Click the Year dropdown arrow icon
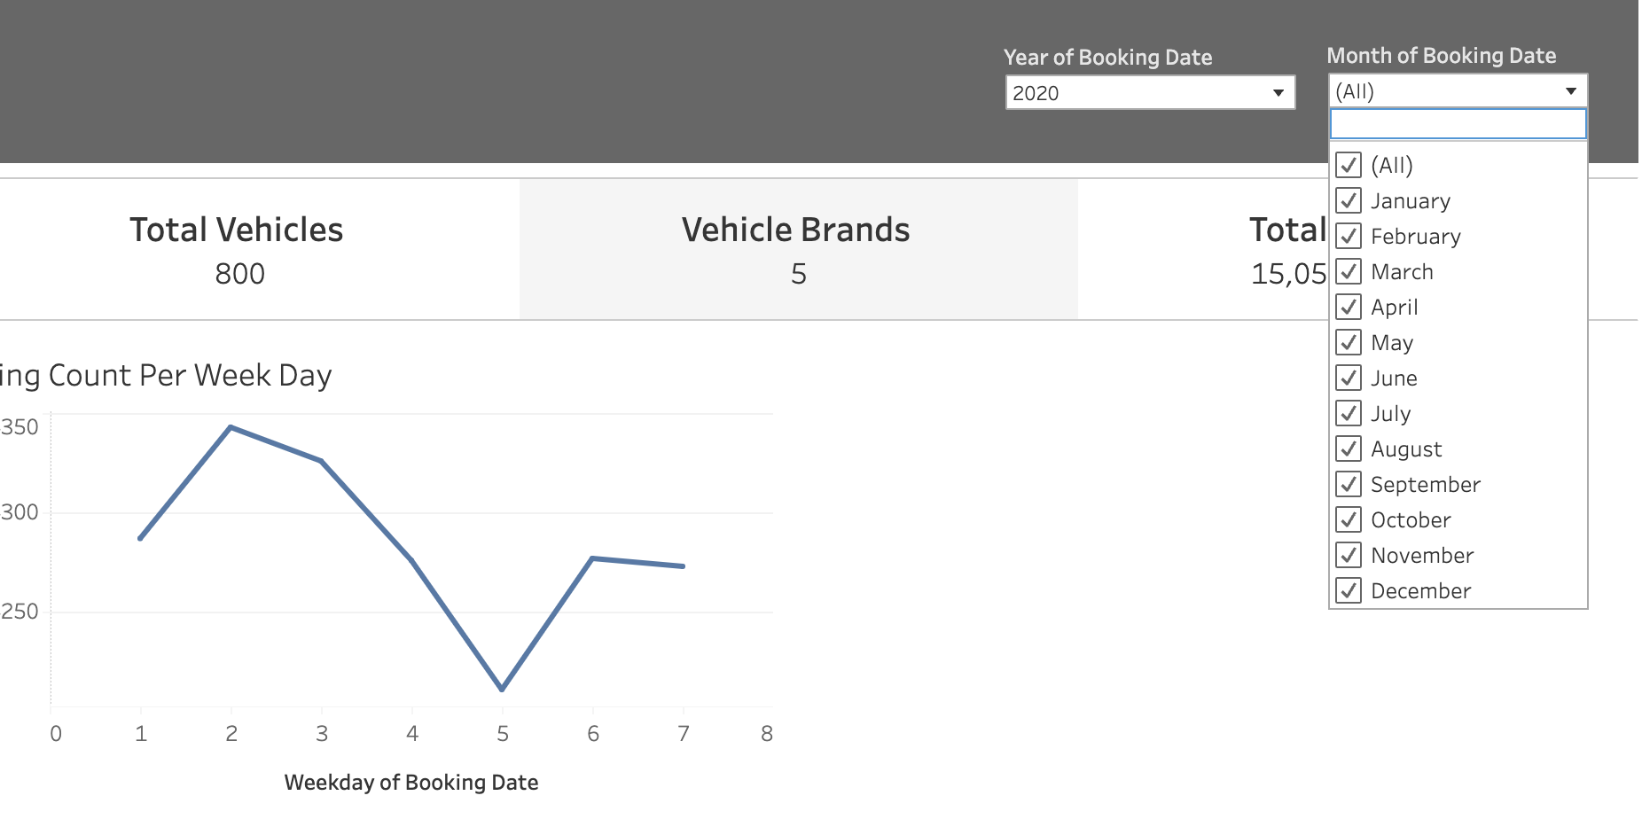The height and width of the screenshot is (819, 1642). (1278, 92)
